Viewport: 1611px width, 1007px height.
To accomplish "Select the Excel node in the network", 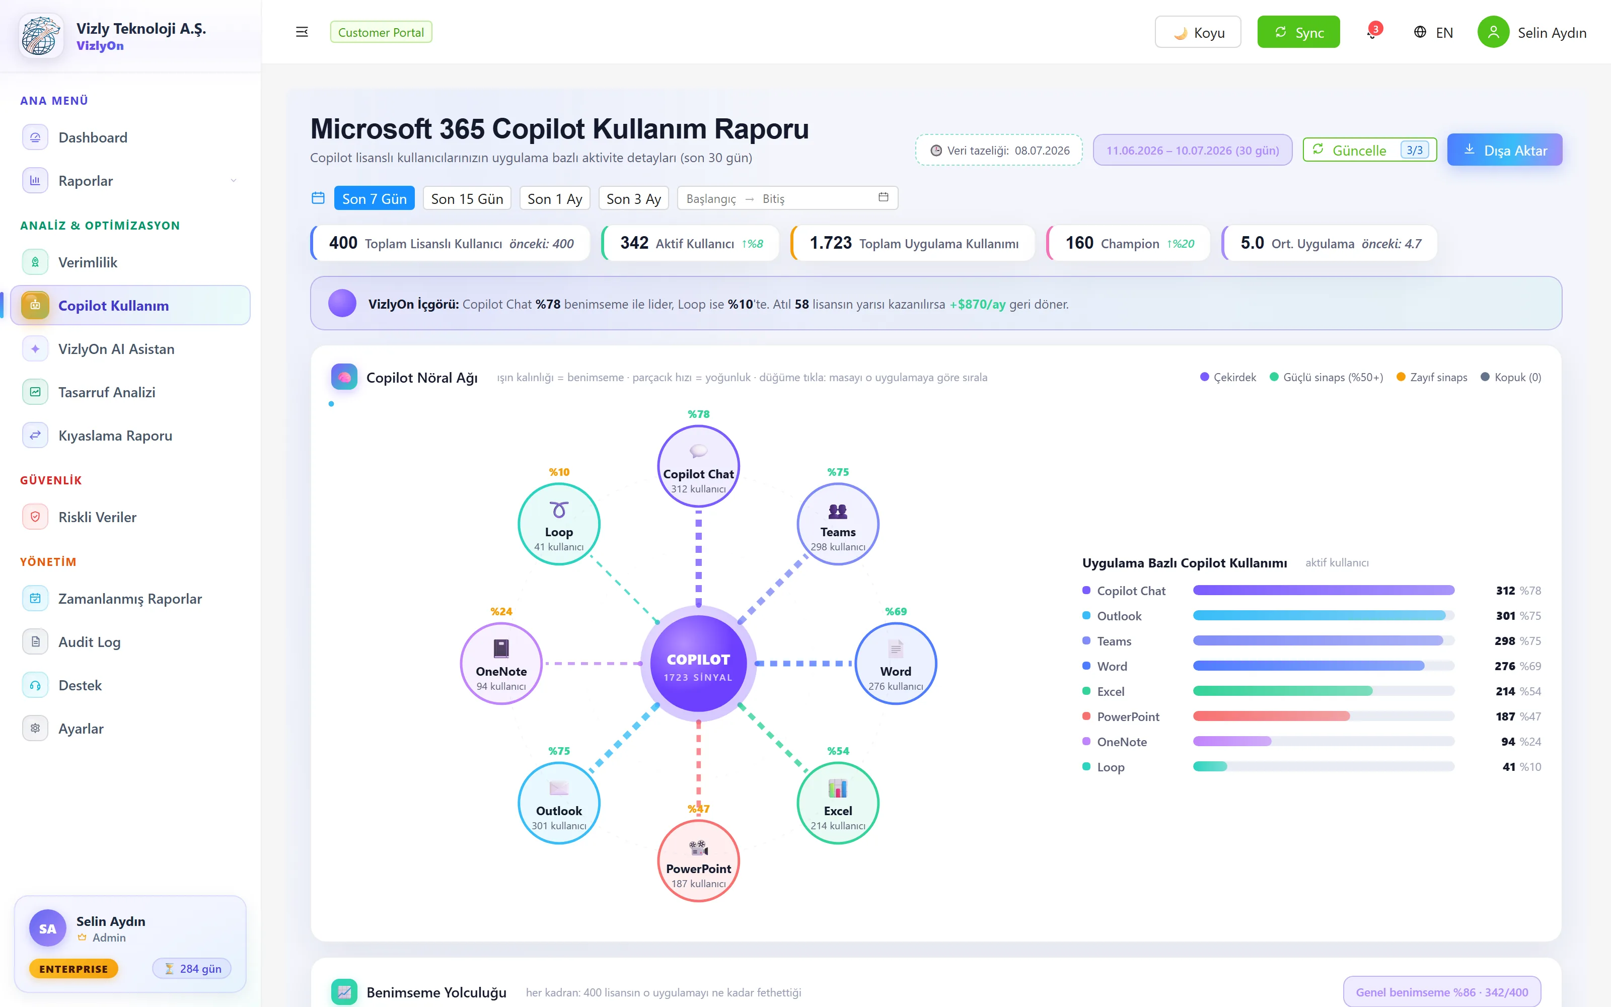I will pyautogui.click(x=838, y=803).
